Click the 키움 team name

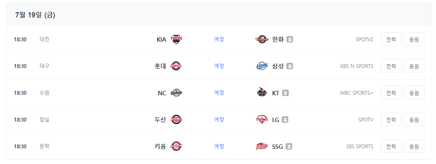tap(160, 146)
